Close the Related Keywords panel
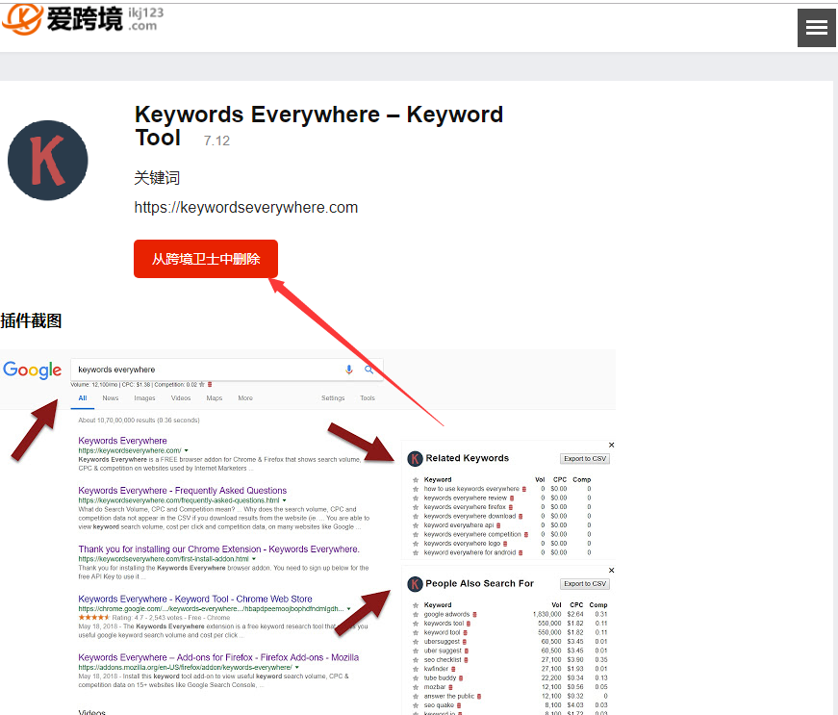Image resolution: width=838 pixels, height=715 pixels. tap(611, 445)
